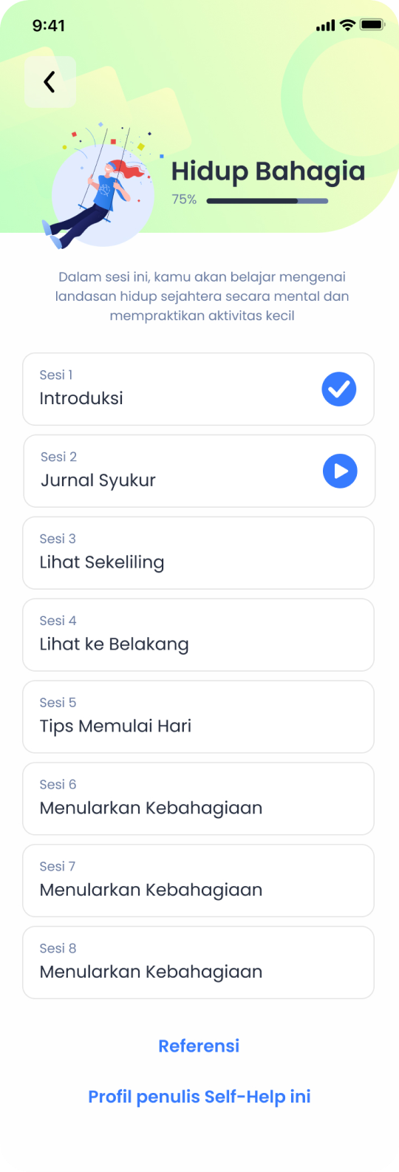Open Sesi 2 Jurnal Syukur card
Image resolution: width=399 pixels, height=1172 pixels.
[x=199, y=471]
